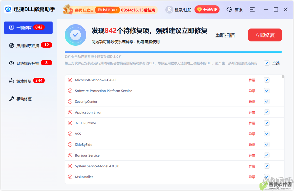
Task: Click error icon for SideBySide
Action: click(x=70, y=145)
